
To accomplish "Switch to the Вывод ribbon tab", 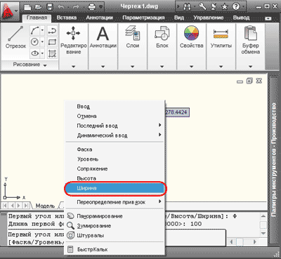I will 241,18.
